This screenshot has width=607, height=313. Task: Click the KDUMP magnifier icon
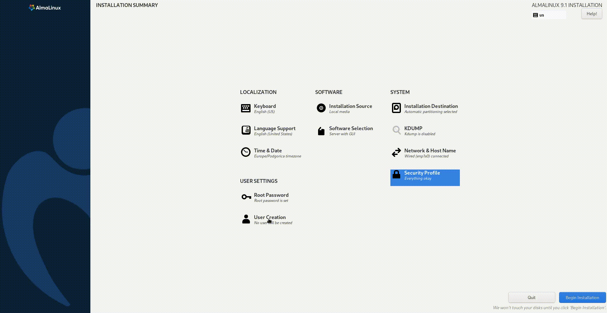(396, 130)
